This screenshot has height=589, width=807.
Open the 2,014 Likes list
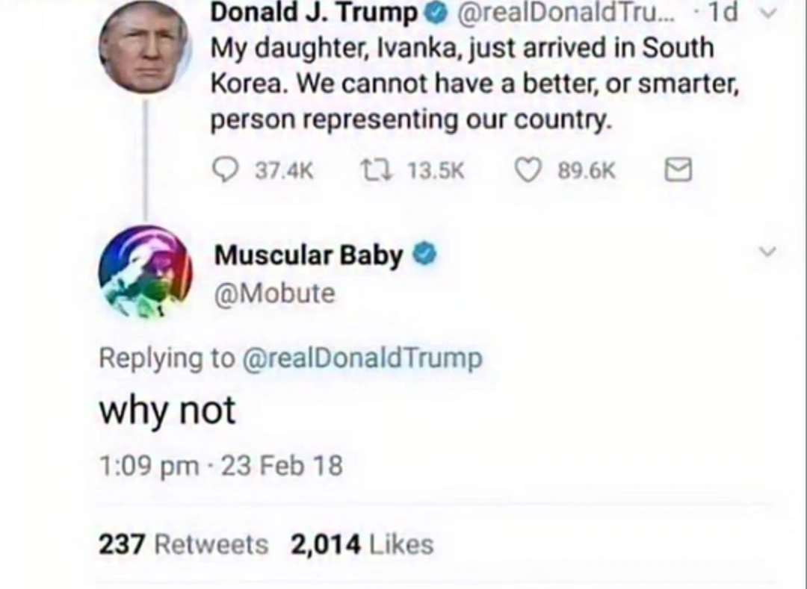coord(362,544)
